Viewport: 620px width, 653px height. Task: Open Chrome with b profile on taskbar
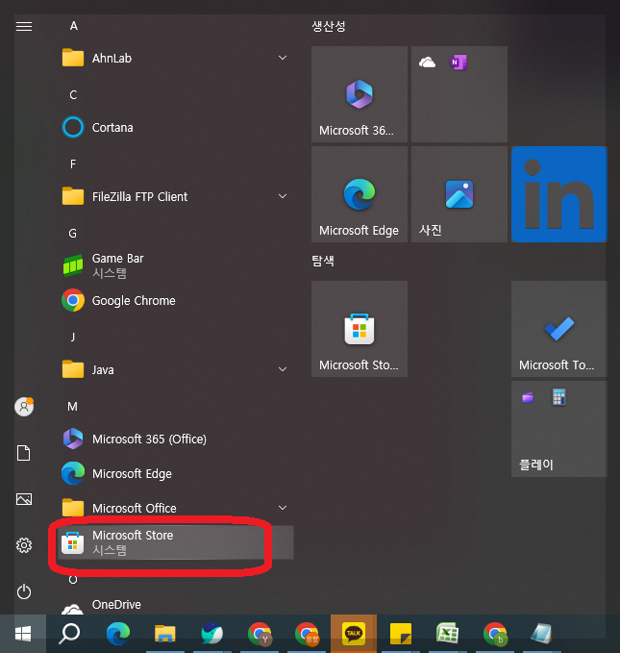pos(495,634)
